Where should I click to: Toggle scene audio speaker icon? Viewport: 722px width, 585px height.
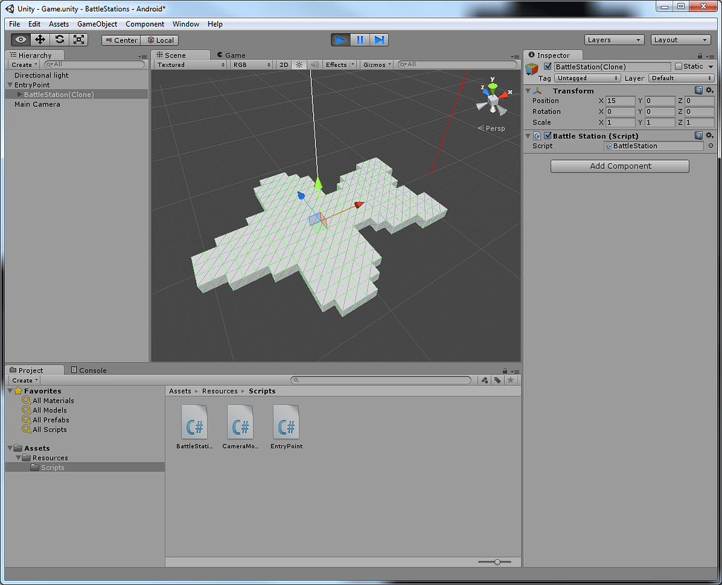coord(314,65)
